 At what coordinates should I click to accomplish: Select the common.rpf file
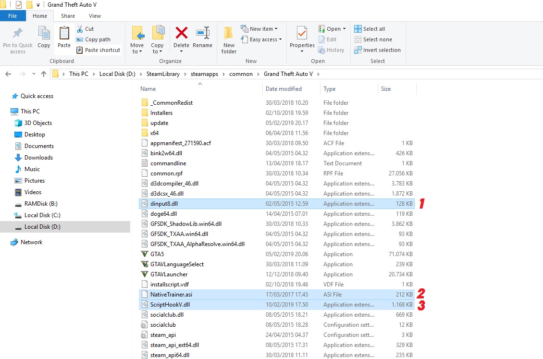pyautogui.click(x=276, y=173)
